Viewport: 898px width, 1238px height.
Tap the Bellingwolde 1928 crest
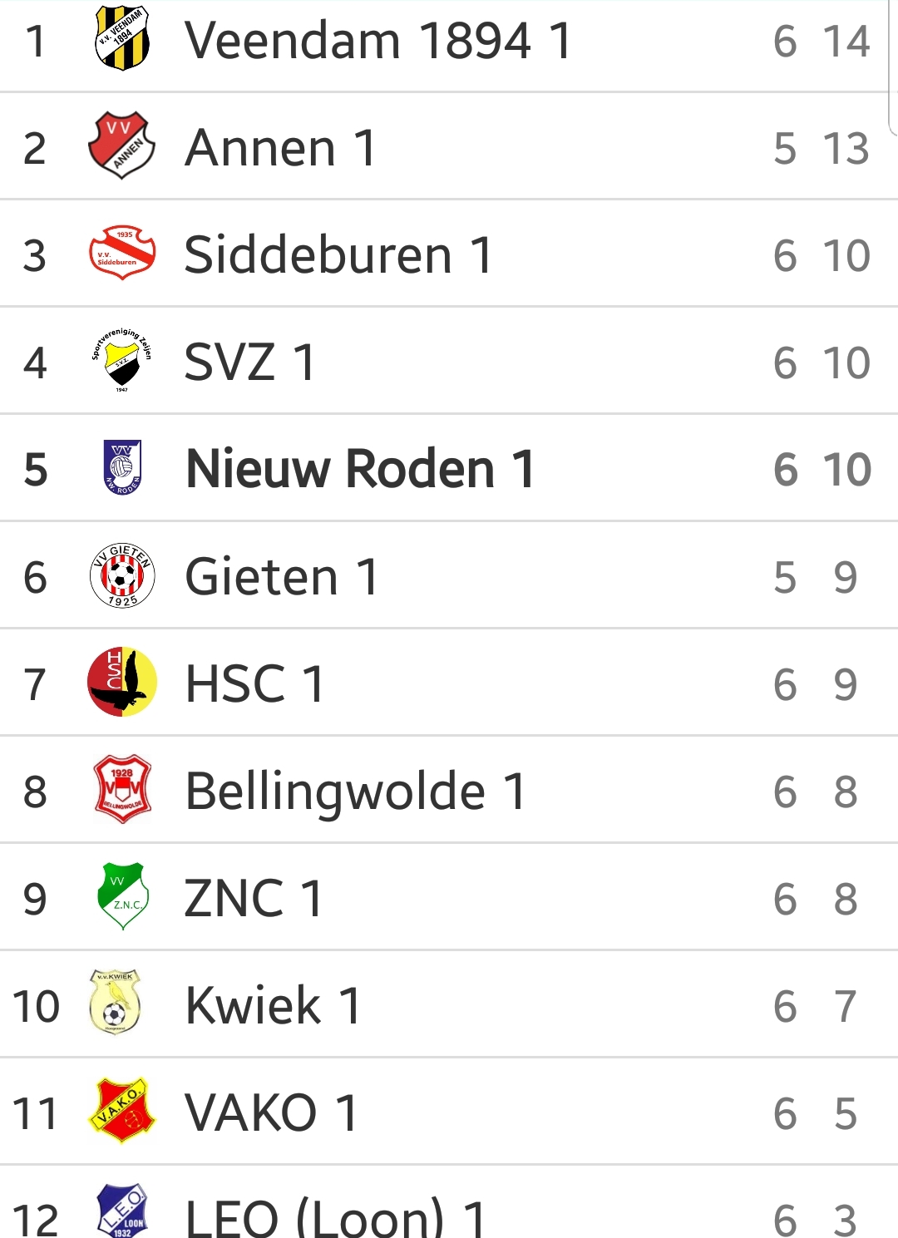(x=122, y=789)
